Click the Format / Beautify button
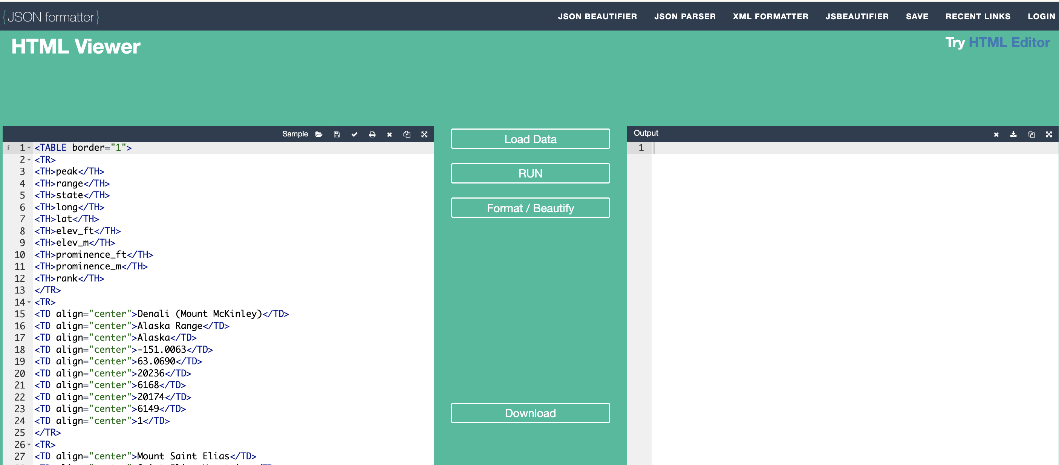 (530, 208)
